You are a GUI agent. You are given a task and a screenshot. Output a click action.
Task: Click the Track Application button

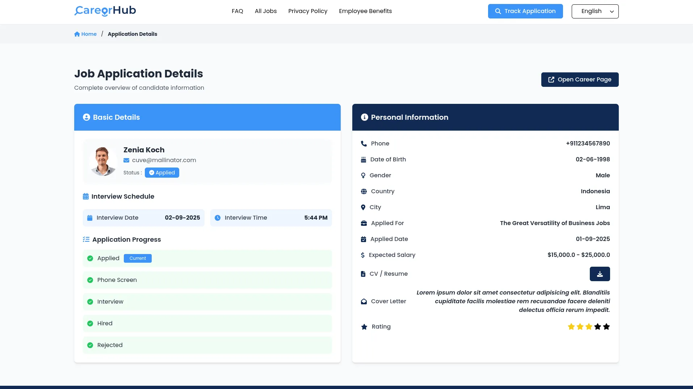tap(525, 11)
